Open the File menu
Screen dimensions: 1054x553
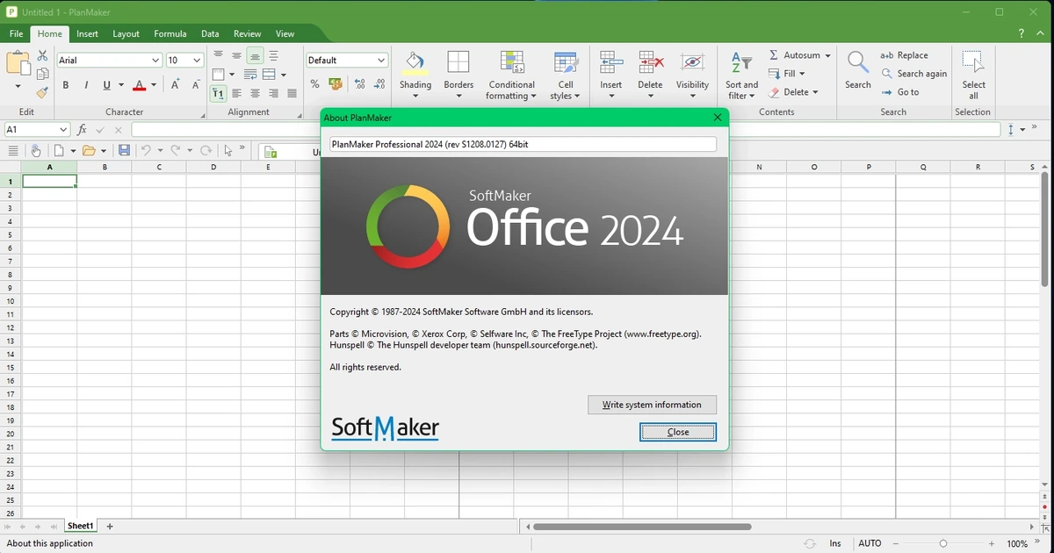(x=16, y=33)
